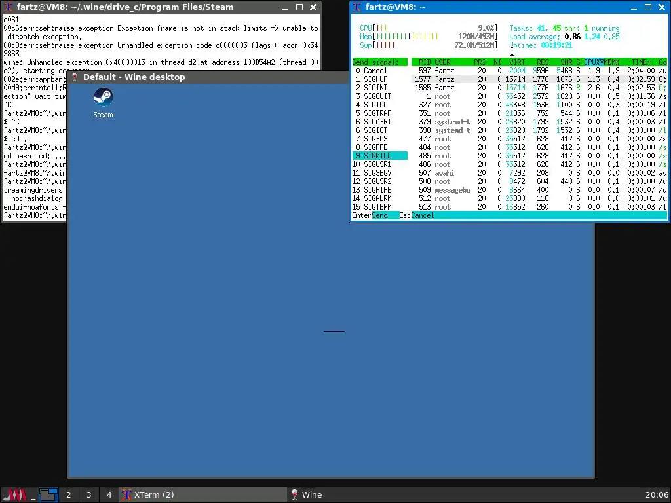Image resolution: width=671 pixels, height=503 pixels.
Task: Click the Default - Wine desktop title bar
Action: click(208, 77)
